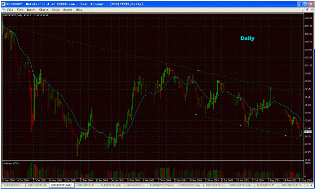Open the Charts menu
315x189 pixels.
44,10
